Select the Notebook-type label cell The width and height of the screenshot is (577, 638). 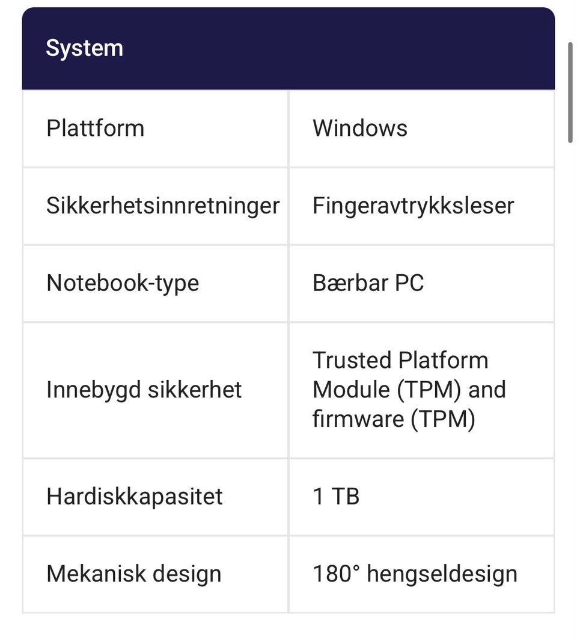tap(155, 283)
